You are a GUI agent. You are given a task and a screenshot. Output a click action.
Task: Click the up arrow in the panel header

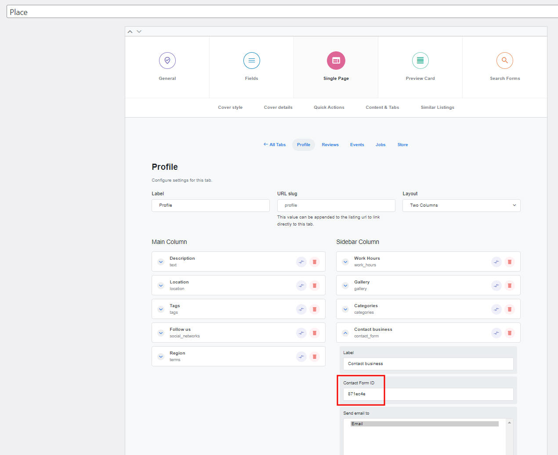(130, 32)
